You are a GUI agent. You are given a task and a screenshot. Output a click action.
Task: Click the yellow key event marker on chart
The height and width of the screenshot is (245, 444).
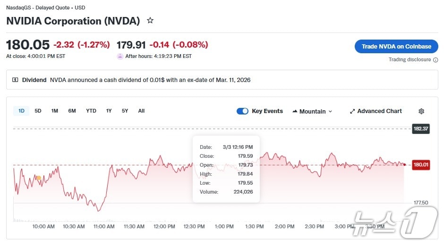(39, 178)
